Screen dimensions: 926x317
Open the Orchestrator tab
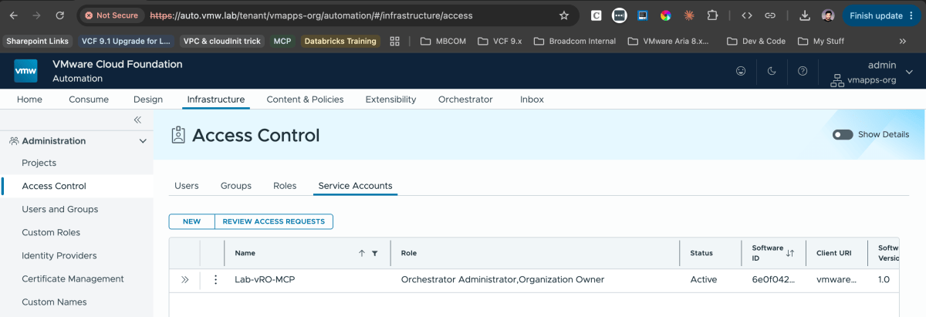(465, 99)
